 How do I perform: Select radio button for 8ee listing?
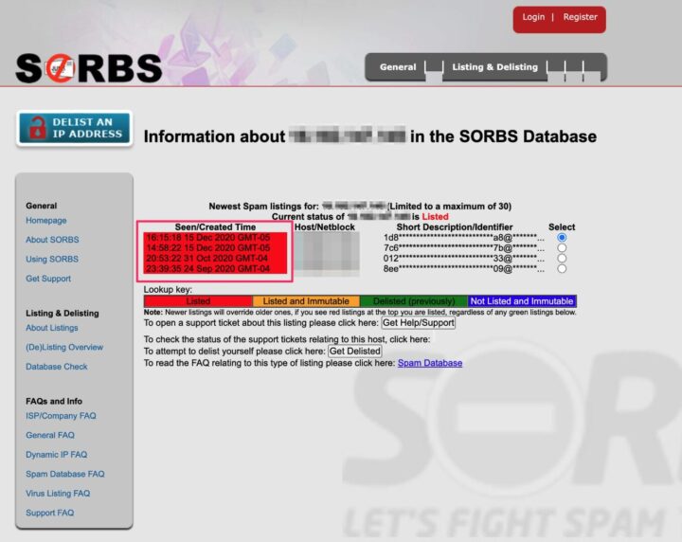pos(562,269)
